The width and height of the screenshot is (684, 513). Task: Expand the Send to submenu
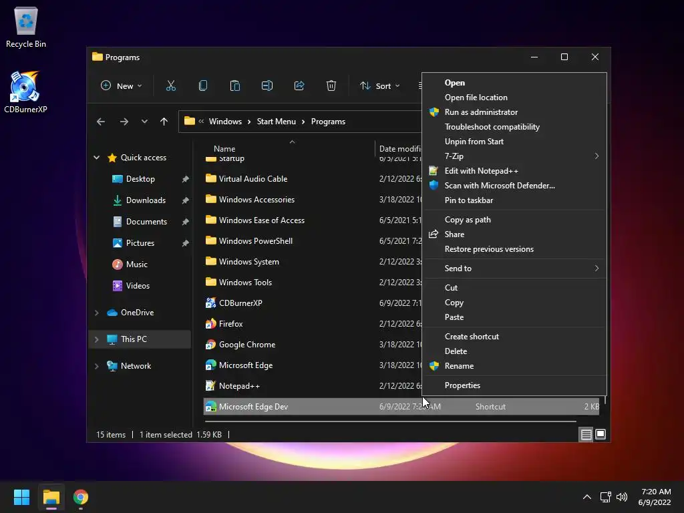pyautogui.click(x=514, y=269)
